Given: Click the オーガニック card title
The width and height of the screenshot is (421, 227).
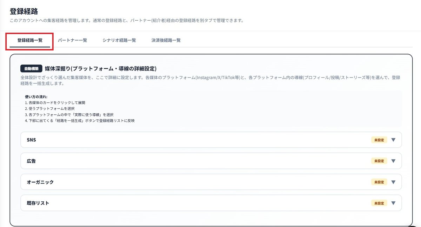Looking at the screenshot, I should (x=40, y=182).
